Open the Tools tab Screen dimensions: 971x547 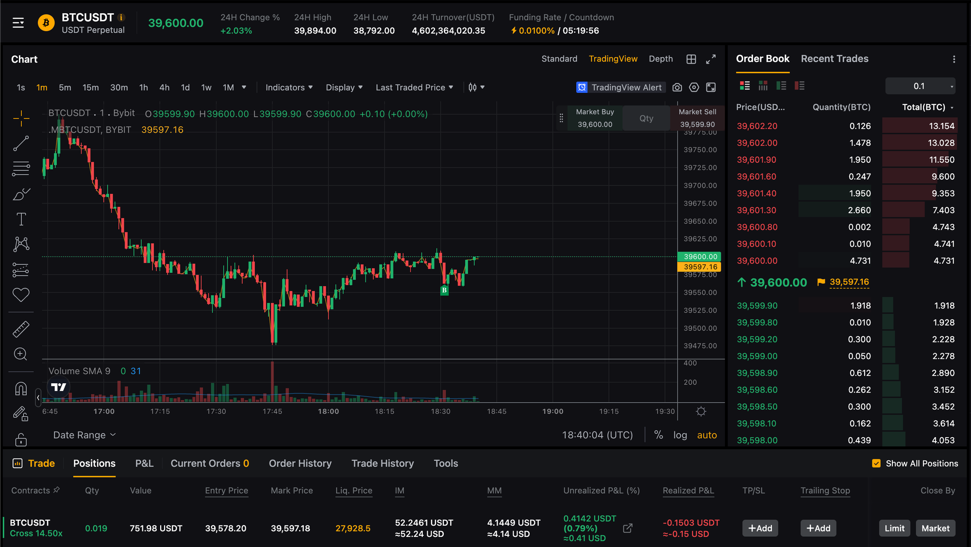(x=446, y=463)
